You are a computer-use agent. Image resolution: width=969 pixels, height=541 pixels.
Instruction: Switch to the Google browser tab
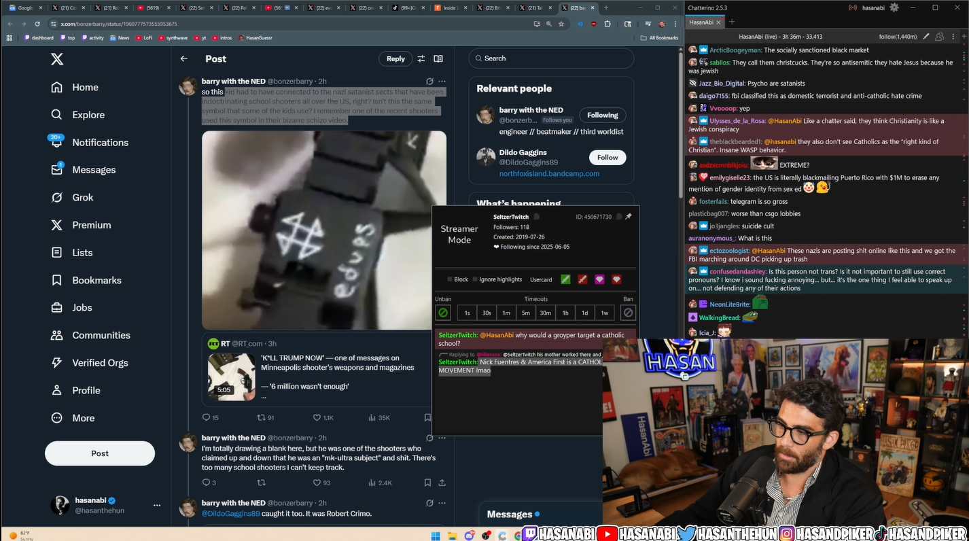click(25, 7)
